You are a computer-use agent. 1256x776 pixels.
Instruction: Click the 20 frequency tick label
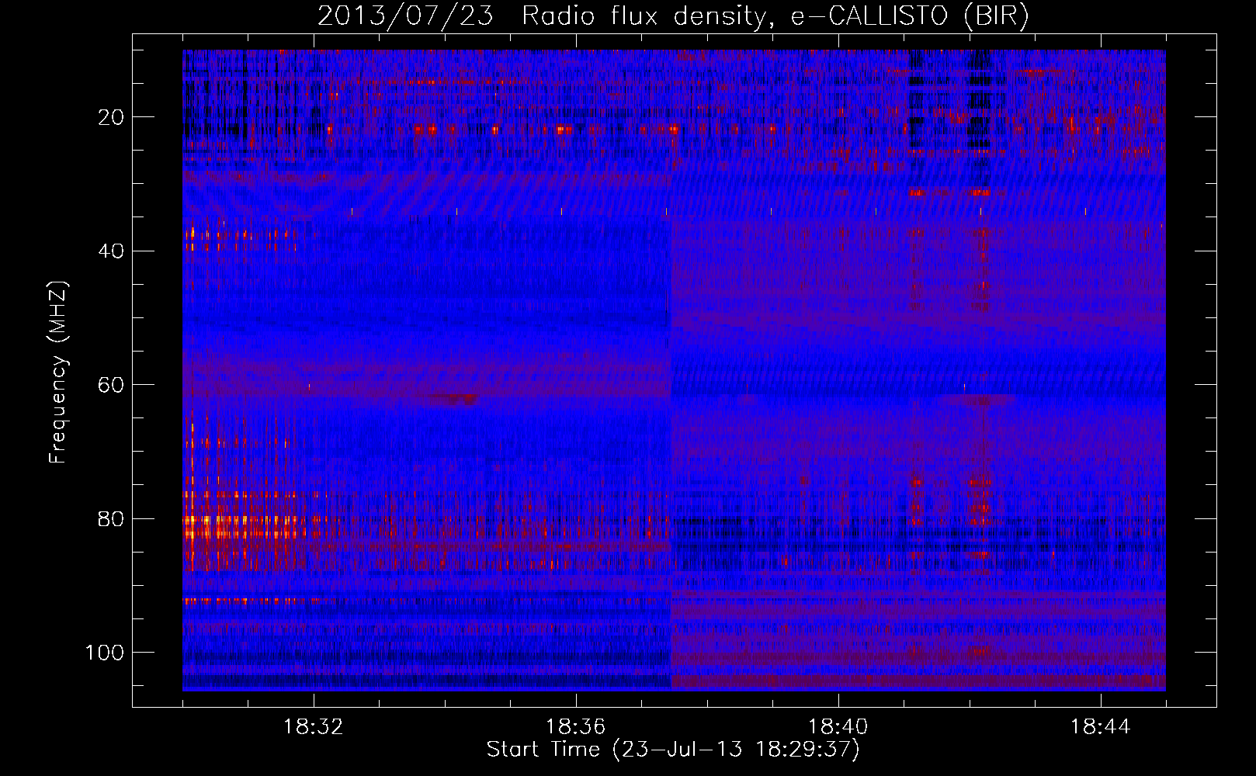click(x=111, y=117)
